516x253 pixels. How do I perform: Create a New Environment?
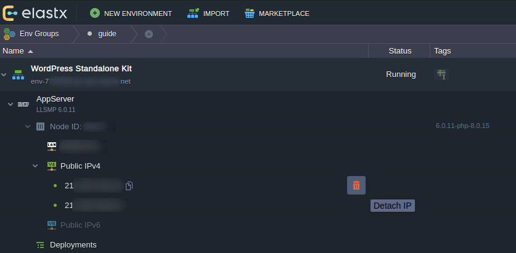[x=131, y=13]
